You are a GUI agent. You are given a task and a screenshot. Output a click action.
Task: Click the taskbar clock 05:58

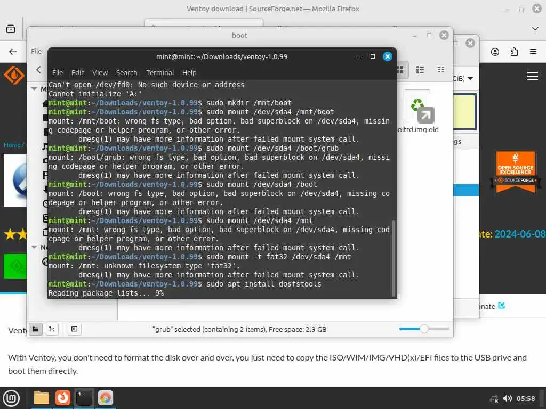click(x=525, y=398)
